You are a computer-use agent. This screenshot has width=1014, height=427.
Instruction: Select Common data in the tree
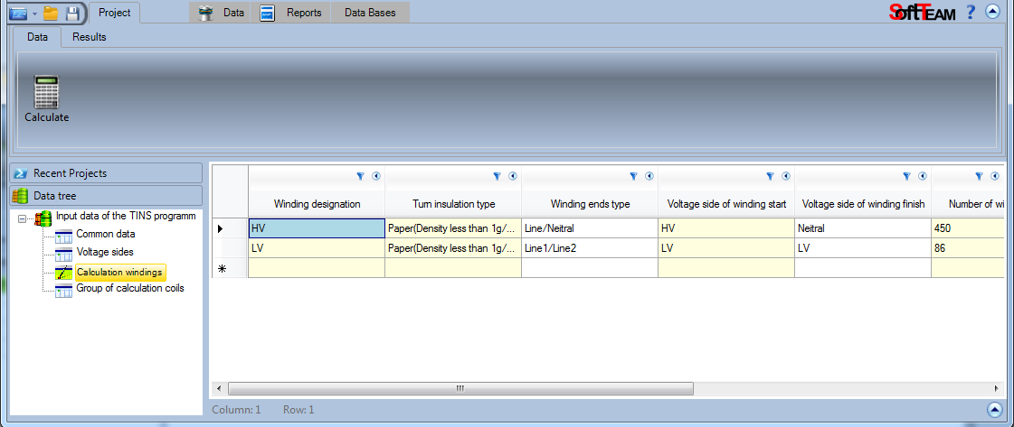106,234
